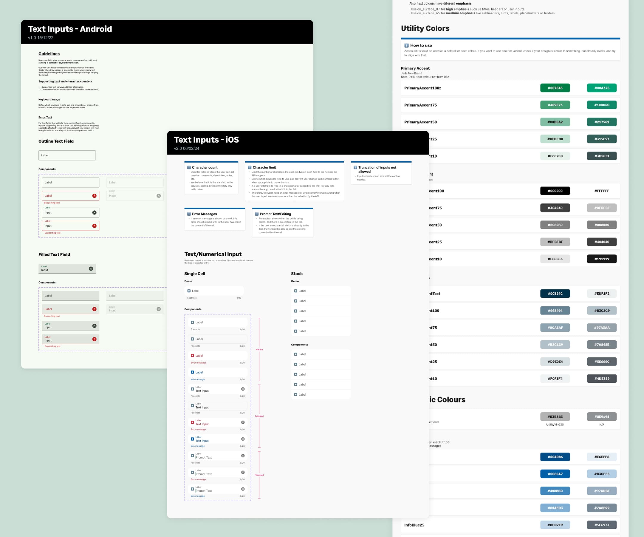
Task: Select the dark-mode #00A376 green swatch
Action: tap(601, 88)
